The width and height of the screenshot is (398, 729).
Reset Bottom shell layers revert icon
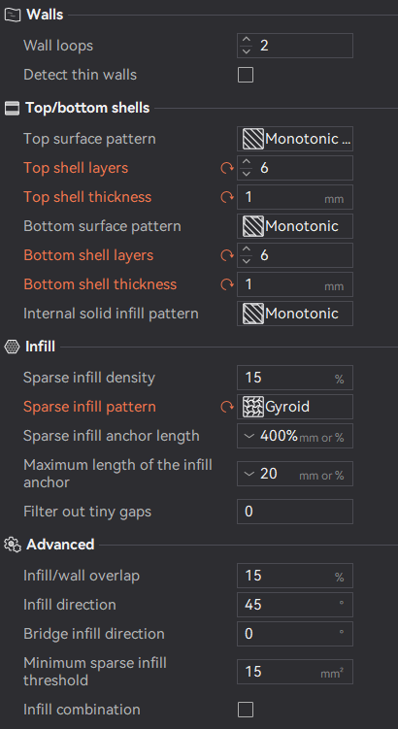(x=227, y=255)
